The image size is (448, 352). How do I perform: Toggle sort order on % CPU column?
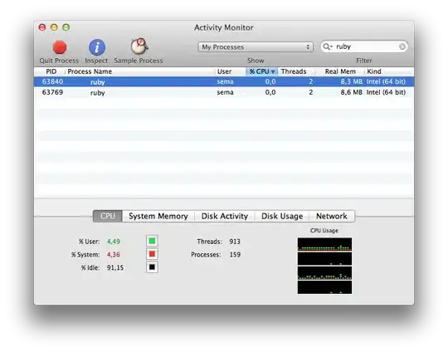click(261, 71)
